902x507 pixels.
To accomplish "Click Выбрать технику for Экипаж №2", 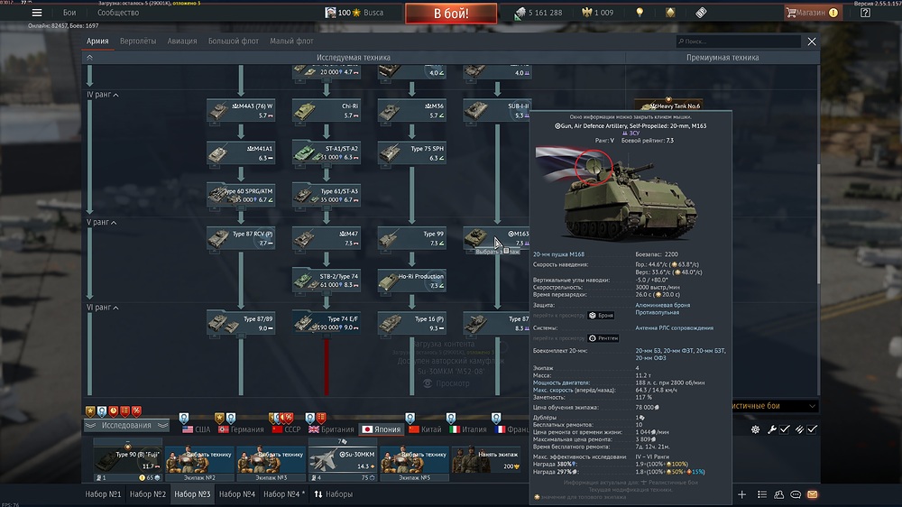I will (x=199, y=460).
